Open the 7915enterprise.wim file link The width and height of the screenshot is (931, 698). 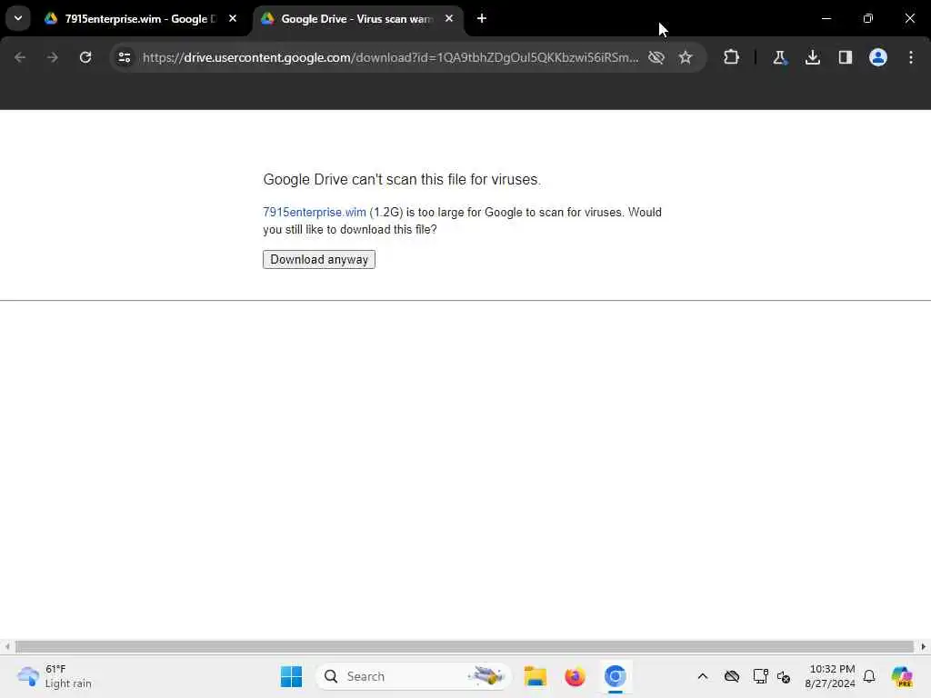tap(314, 212)
